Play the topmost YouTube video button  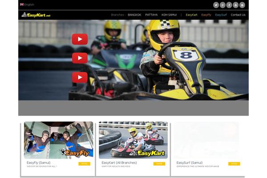80,39
